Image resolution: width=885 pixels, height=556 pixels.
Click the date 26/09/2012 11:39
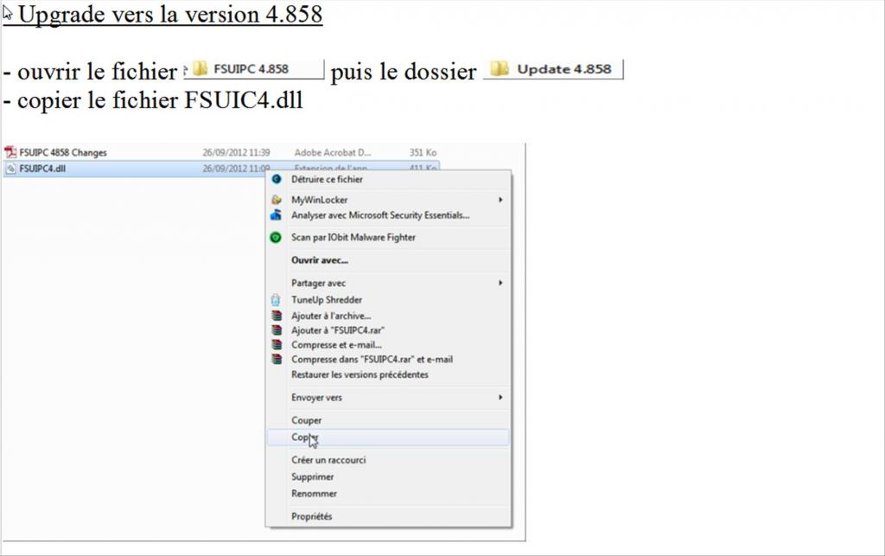click(x=237, y=152)
